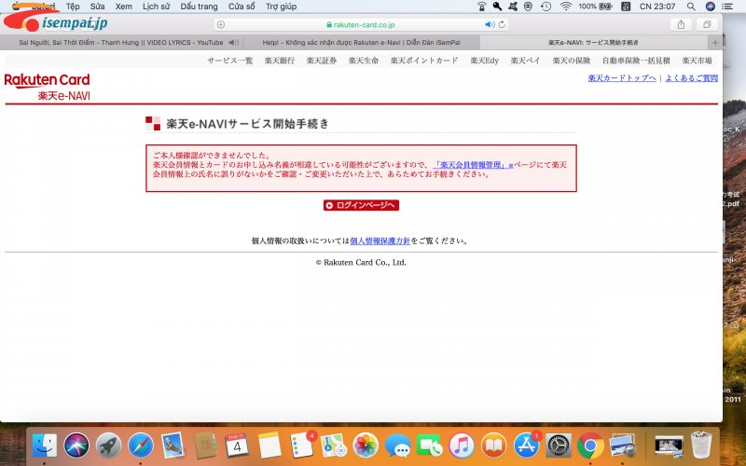
Task: Click the ログインページへ button
Action: [x=361, y=205]
